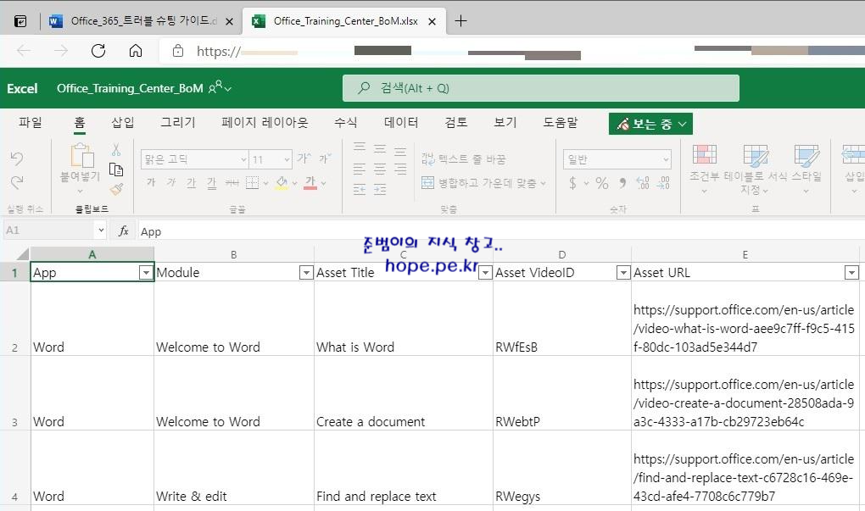865x511 pixels.
Task: Open the number format dropdown 일반
Action: tap(617, 159)
